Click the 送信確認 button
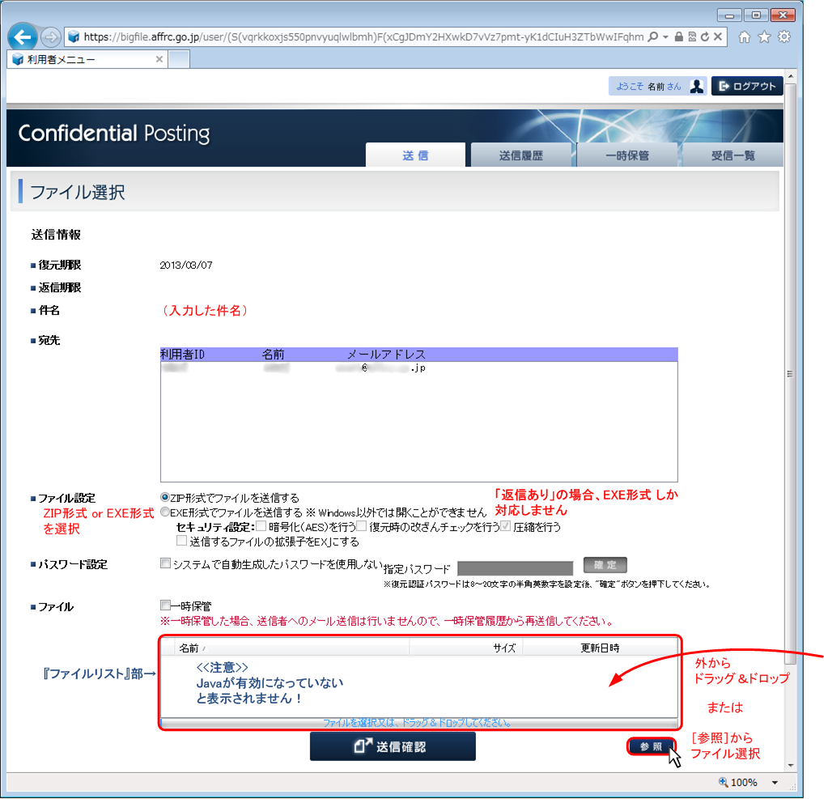The height and width of the screenshot is (799, 824). pyautogui.click(x=393, y=746)
